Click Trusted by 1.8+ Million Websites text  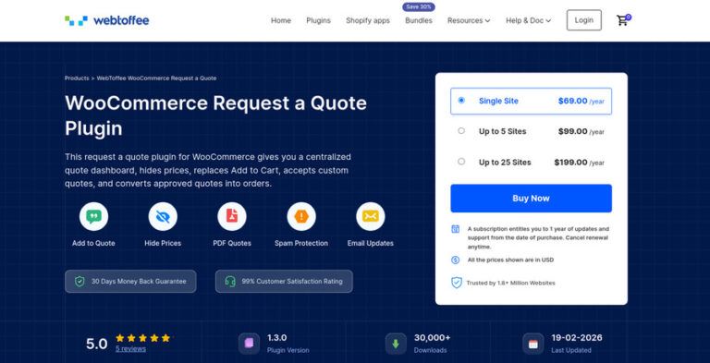pos(510,283)
